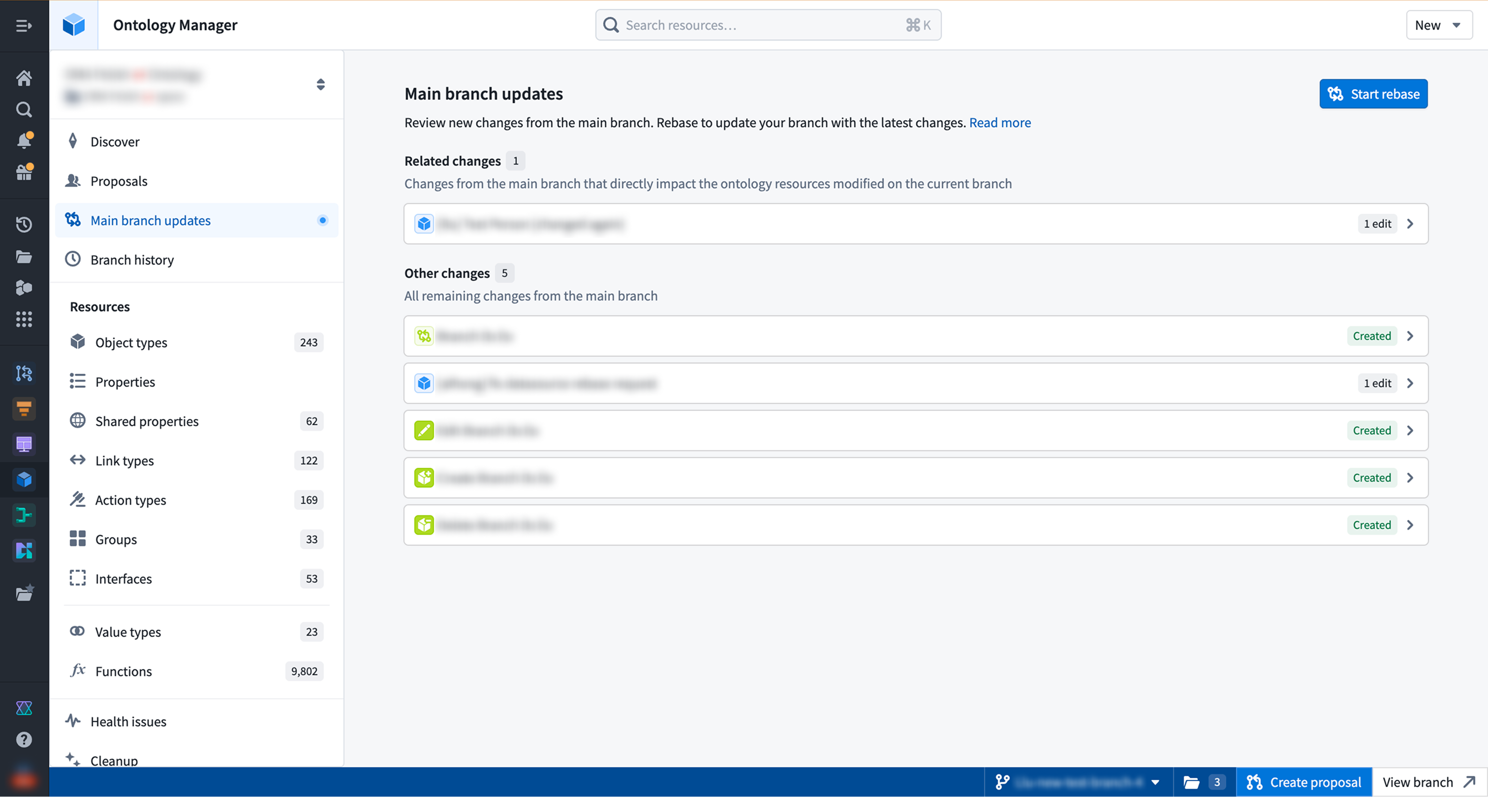Open the ontology switcher arrows

coord(321,84)
